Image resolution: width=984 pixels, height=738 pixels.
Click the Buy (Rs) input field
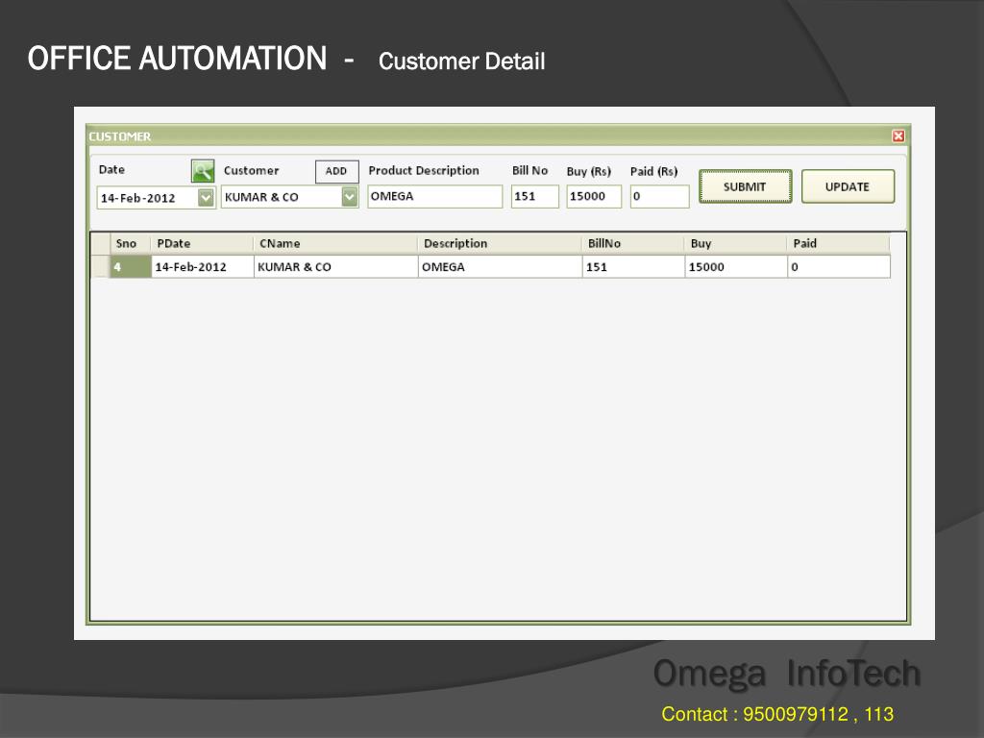[594, 196]
